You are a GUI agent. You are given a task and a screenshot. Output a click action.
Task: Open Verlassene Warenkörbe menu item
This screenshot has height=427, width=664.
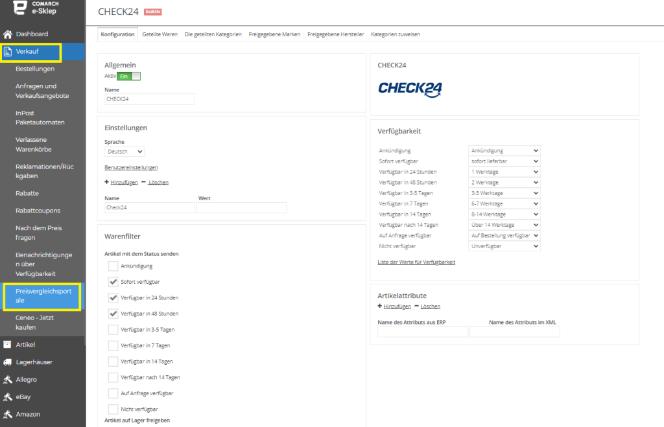click(x=34, y=144)
